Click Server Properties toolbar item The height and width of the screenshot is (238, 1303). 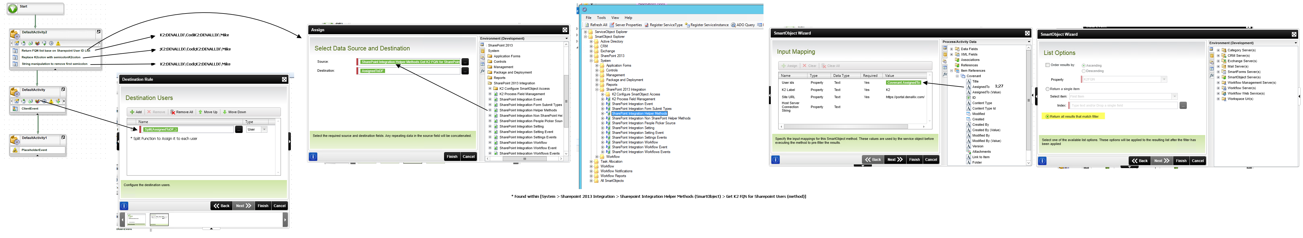point(626,25)
